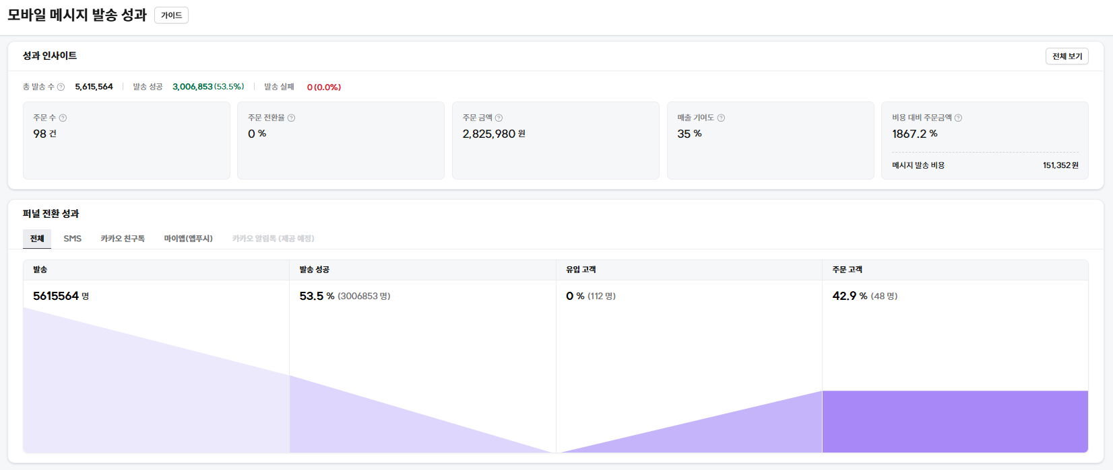Open the 마이앱(앱푸시) tab
1113x470 pixels.
188,239
